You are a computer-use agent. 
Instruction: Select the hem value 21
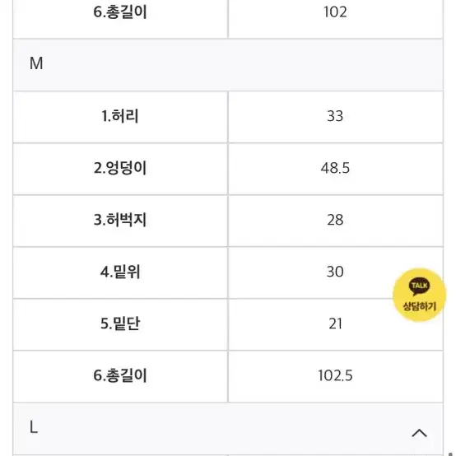pos(335,323)
